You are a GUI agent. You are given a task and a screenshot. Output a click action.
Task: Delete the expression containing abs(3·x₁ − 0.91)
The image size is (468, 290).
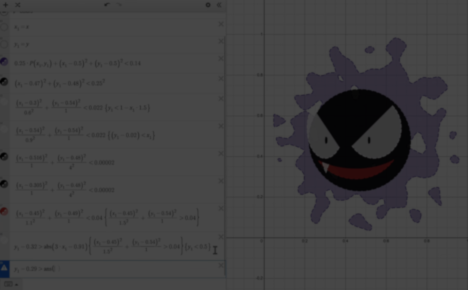[221, 237]
